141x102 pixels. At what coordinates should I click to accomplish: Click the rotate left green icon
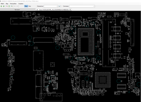(x=1, y=6)
